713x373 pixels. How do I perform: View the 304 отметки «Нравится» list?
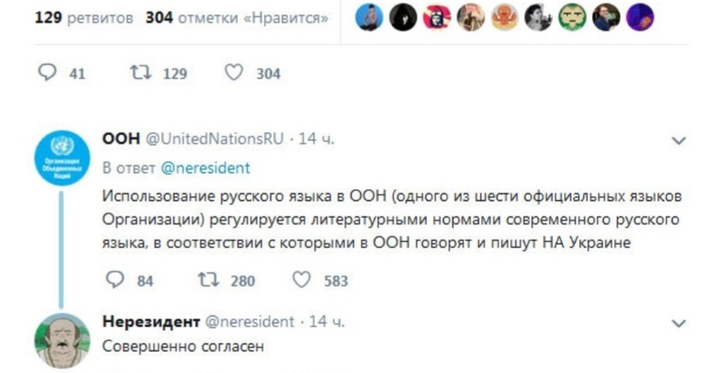coord(237,18)
